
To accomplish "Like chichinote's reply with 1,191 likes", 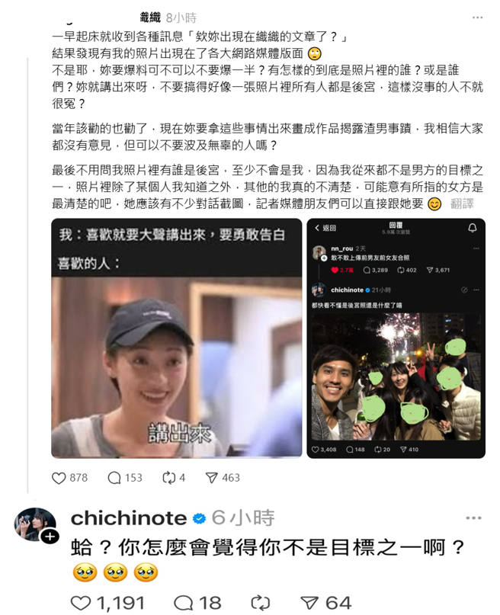I will pyautogui.click(x=81, y=604).
